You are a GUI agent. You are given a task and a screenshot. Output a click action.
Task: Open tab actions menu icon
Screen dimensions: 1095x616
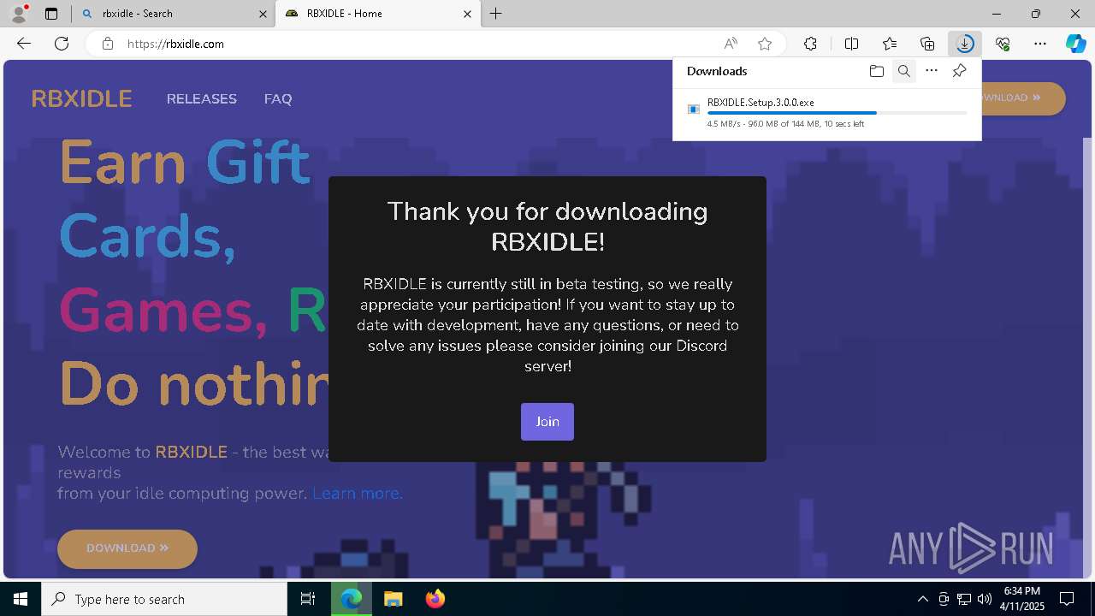pos(51,14)
